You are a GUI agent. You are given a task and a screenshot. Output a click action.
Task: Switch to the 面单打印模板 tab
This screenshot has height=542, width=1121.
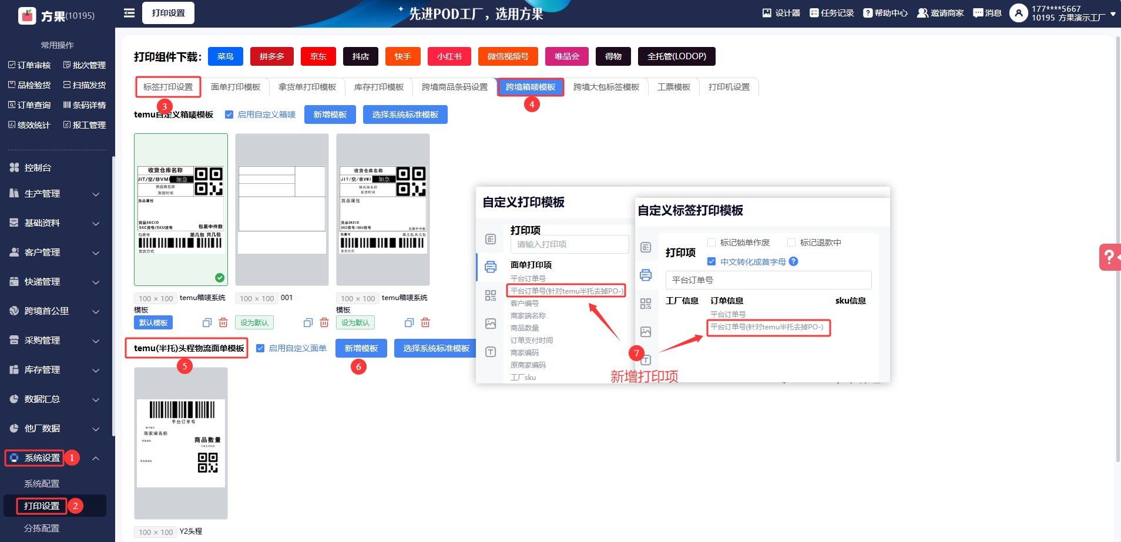[x=236, y=87]
